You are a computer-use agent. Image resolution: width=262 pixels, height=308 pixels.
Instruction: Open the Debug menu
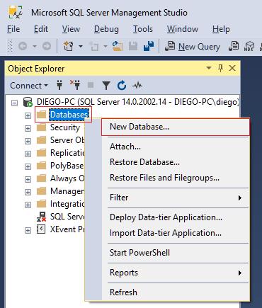[x=106, y=29]
